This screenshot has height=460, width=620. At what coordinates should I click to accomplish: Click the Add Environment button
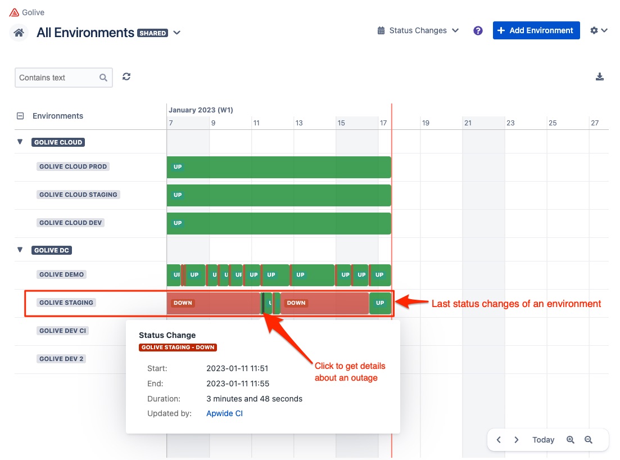pos(536,30)
